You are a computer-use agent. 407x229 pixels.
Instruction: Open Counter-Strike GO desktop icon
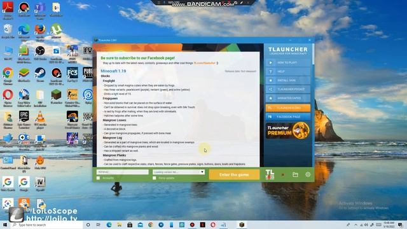pos(72,97)
